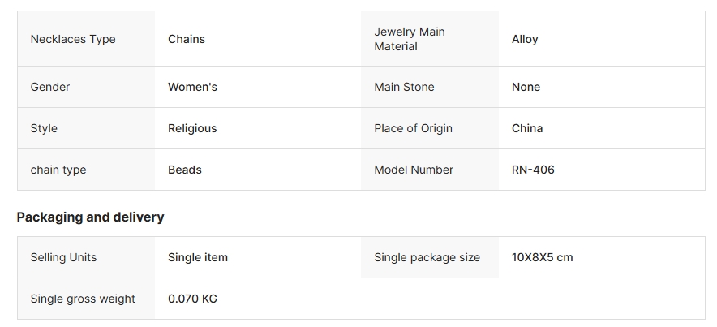Click the 10X8X5 cm package size

[542, 257]
